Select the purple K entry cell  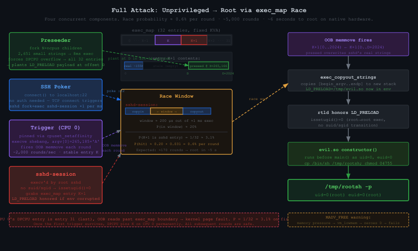click(x=168, y=40)
